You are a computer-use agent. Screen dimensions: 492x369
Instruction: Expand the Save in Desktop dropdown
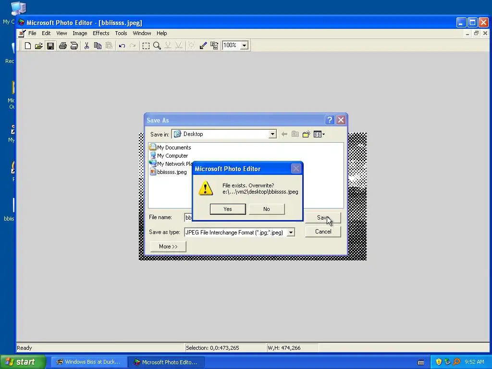(272, 135)
